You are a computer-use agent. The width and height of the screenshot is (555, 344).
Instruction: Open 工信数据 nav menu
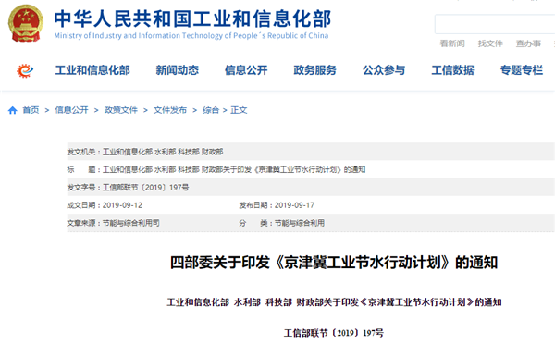tap(452, 70)
